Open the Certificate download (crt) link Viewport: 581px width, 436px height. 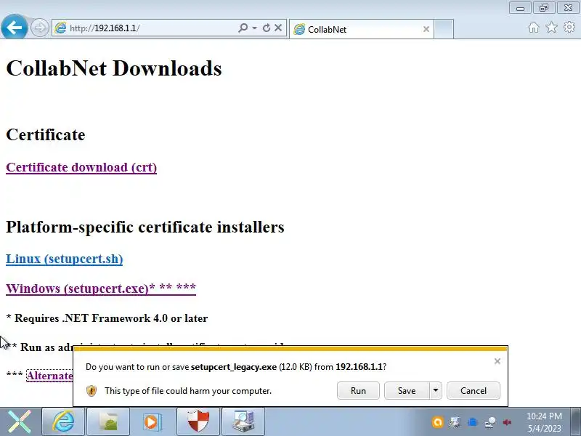81,167
